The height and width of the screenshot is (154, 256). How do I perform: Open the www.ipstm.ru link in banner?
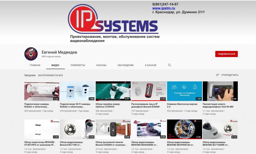coord(164,8)
